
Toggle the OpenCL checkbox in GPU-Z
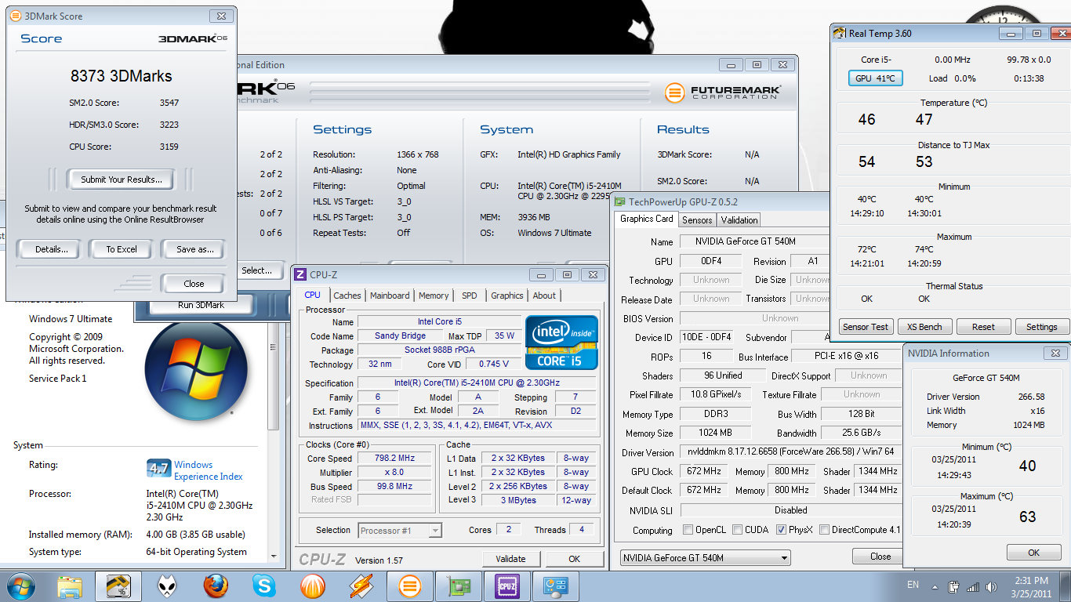(688, 530)
